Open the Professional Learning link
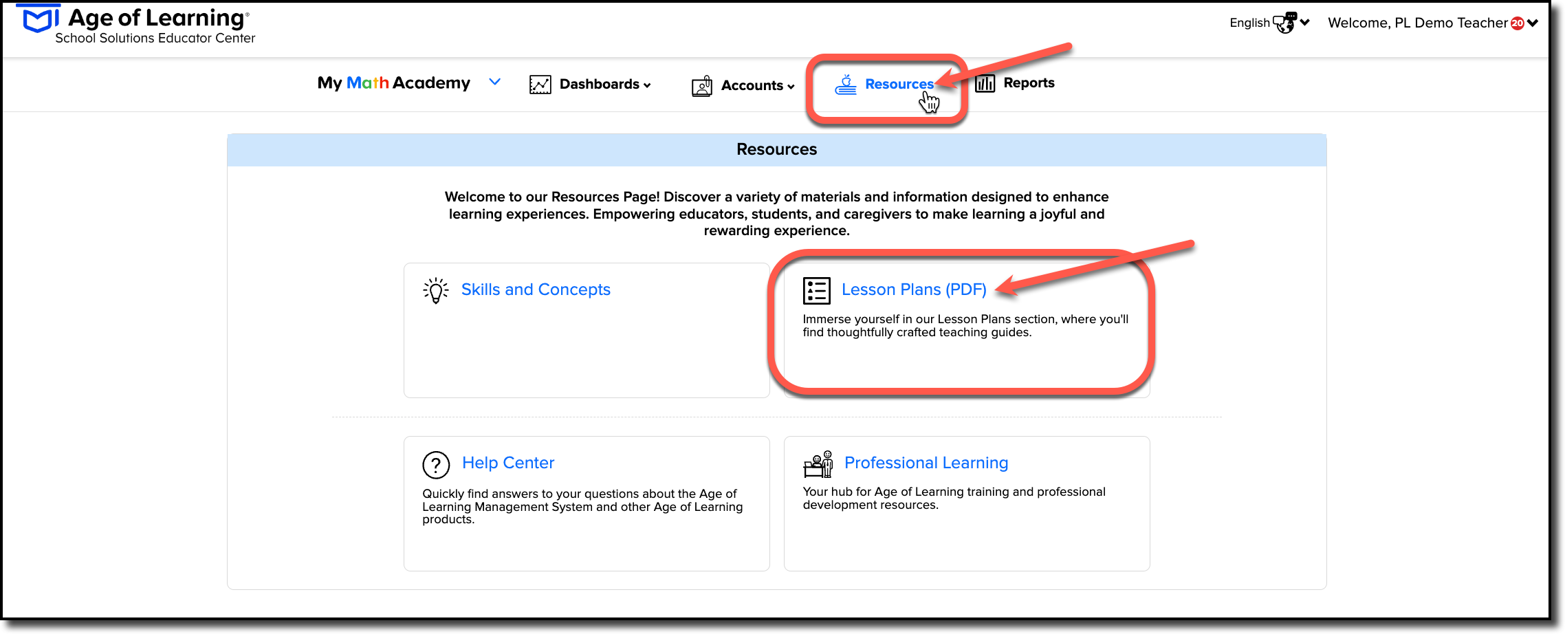 coord(926,463)
